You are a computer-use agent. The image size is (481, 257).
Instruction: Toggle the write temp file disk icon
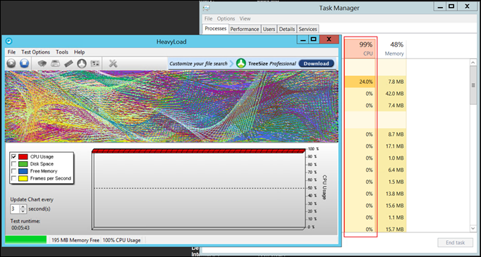tap(55, 63)
